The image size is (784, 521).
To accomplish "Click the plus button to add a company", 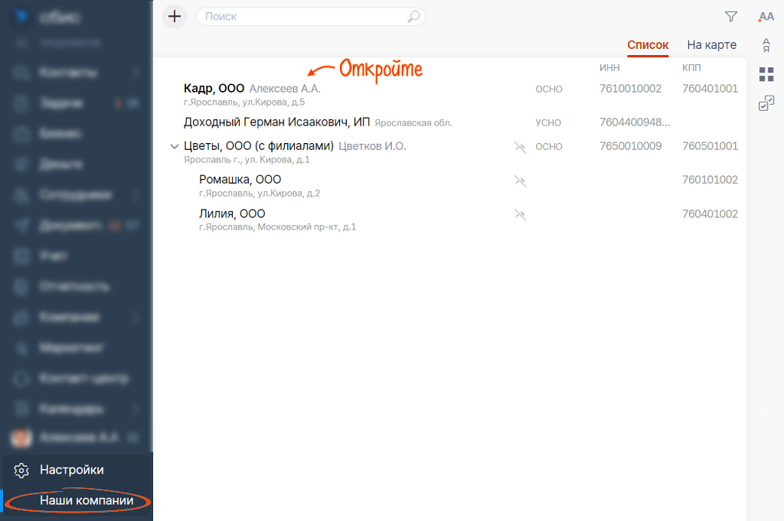I will point(175,16).
